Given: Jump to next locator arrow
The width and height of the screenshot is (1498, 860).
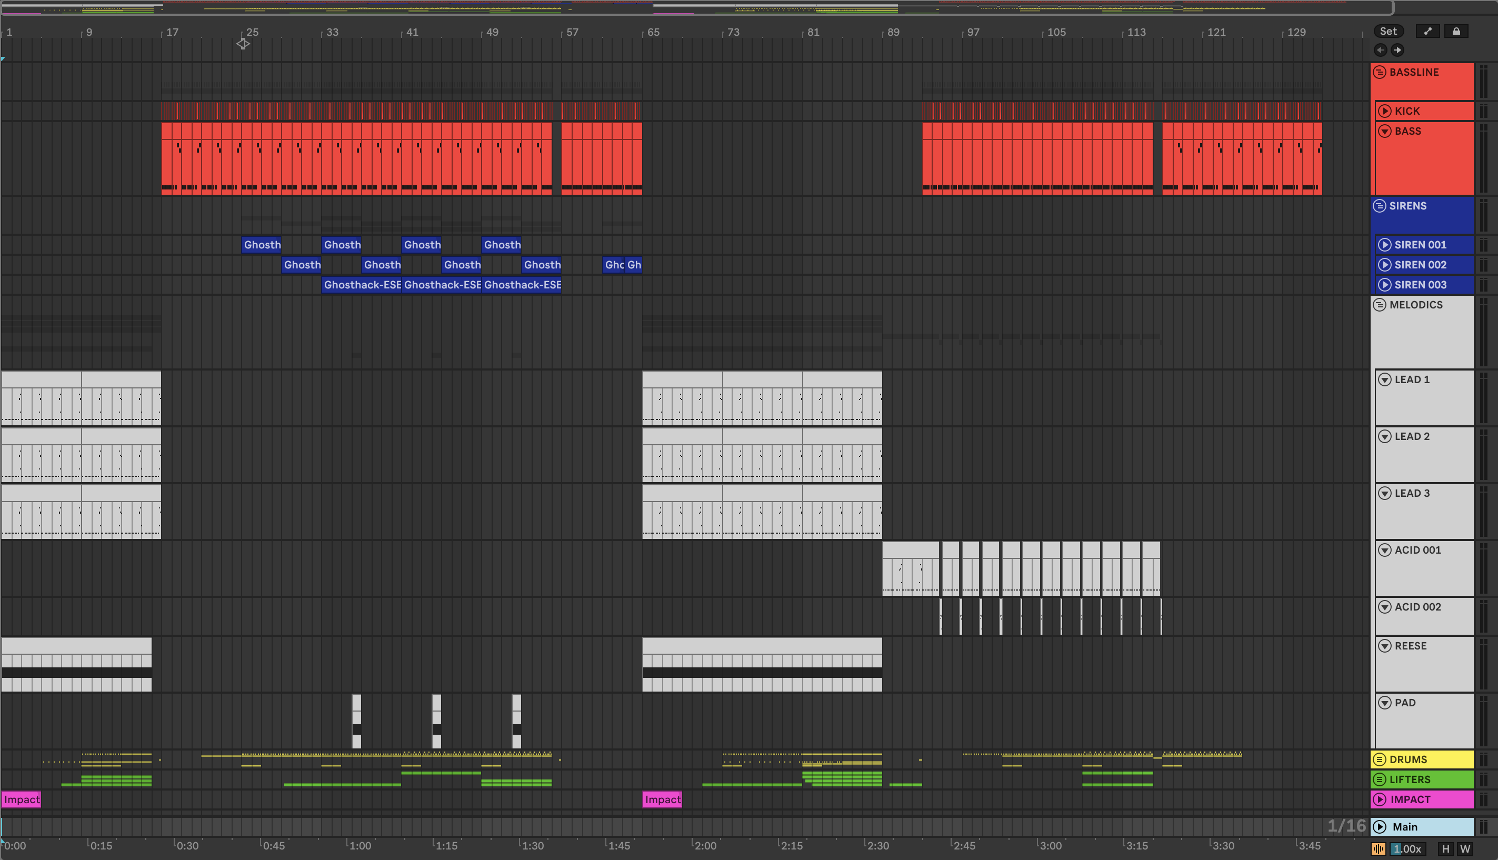Looking at the screenshot, I should pyautogui.click(x=1397, y=49).
